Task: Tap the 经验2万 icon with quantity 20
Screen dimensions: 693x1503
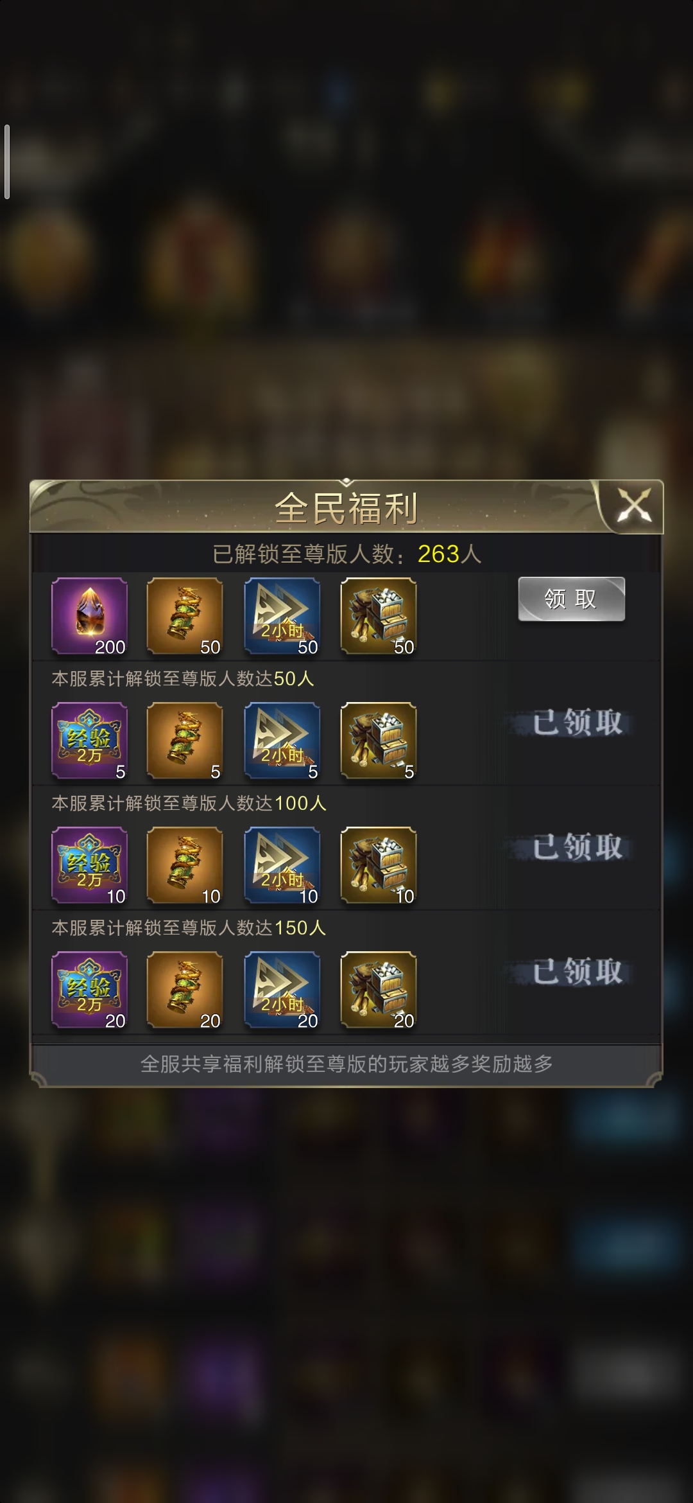Action: pyautogui.click(x=89, y=990)
